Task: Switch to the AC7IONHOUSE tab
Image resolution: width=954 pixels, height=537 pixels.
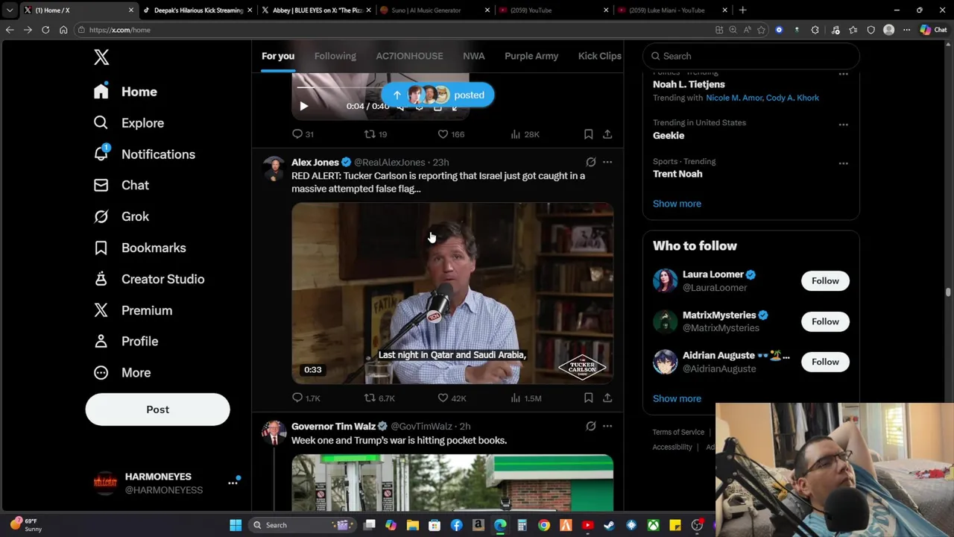Action: 409,56
